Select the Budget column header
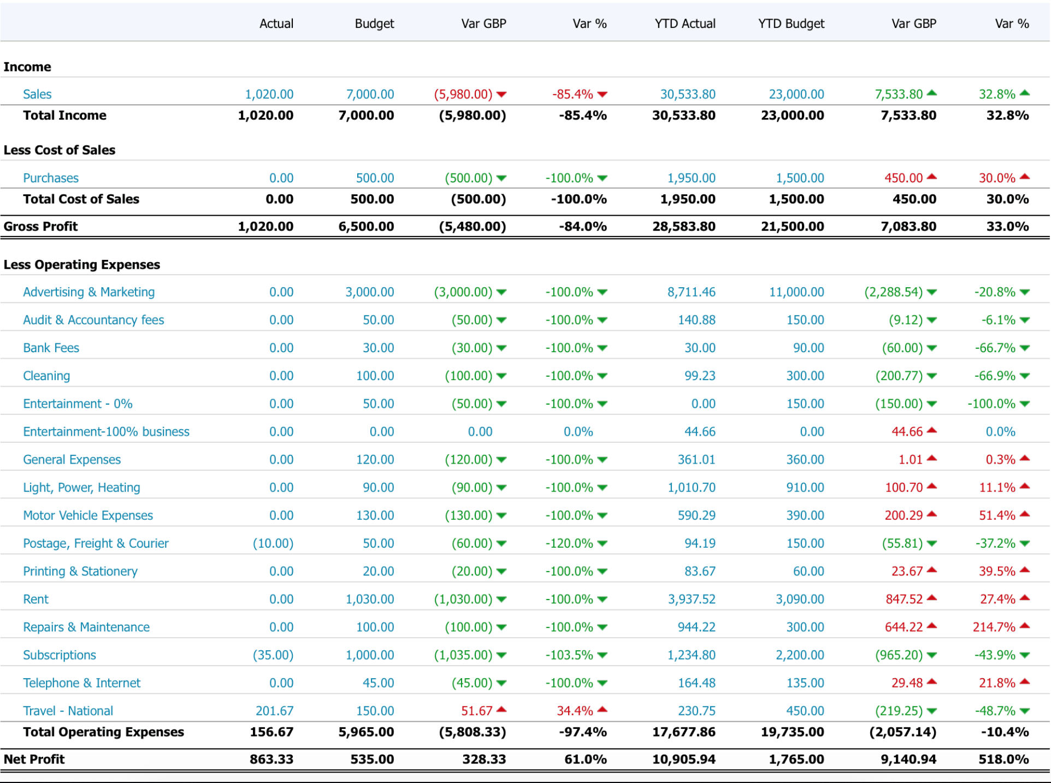Image resolution: width=1051 pixels, height=783 pixels. 374,23
